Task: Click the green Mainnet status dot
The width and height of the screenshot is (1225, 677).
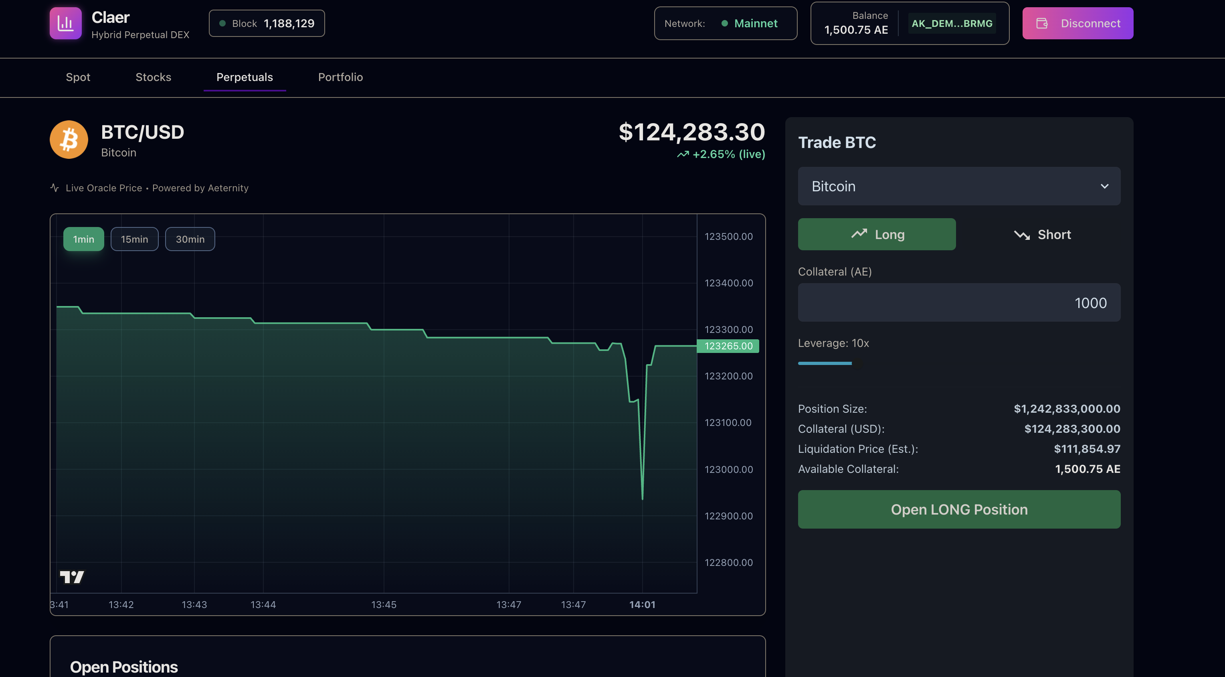Action: [x=724, y=23]
